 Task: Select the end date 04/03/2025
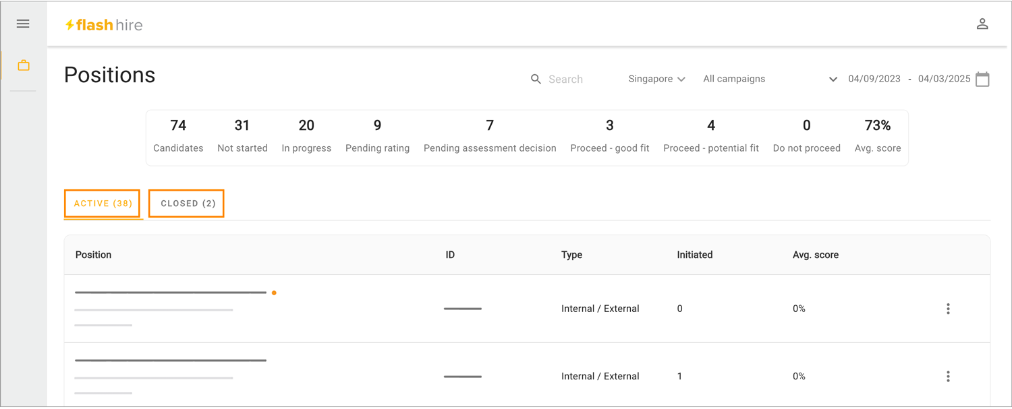944,79
